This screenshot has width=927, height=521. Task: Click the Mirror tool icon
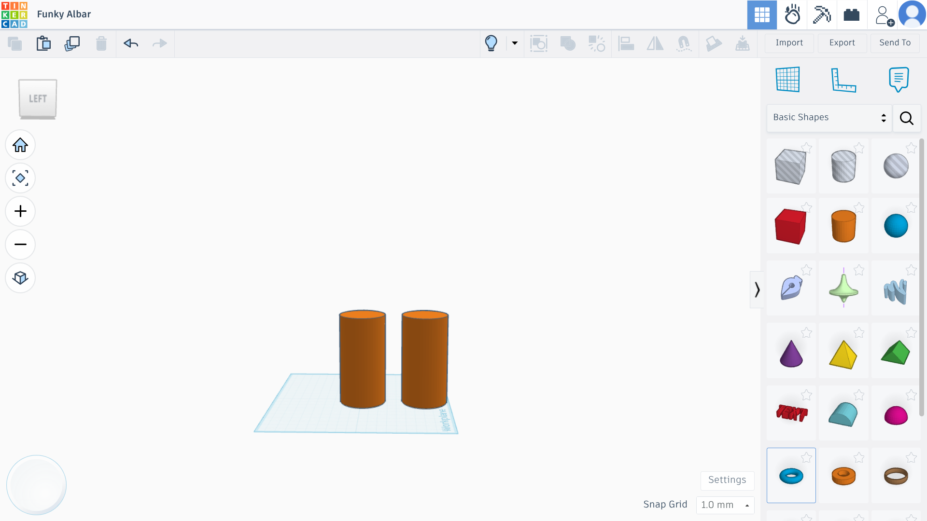click(x=655, y=43)
